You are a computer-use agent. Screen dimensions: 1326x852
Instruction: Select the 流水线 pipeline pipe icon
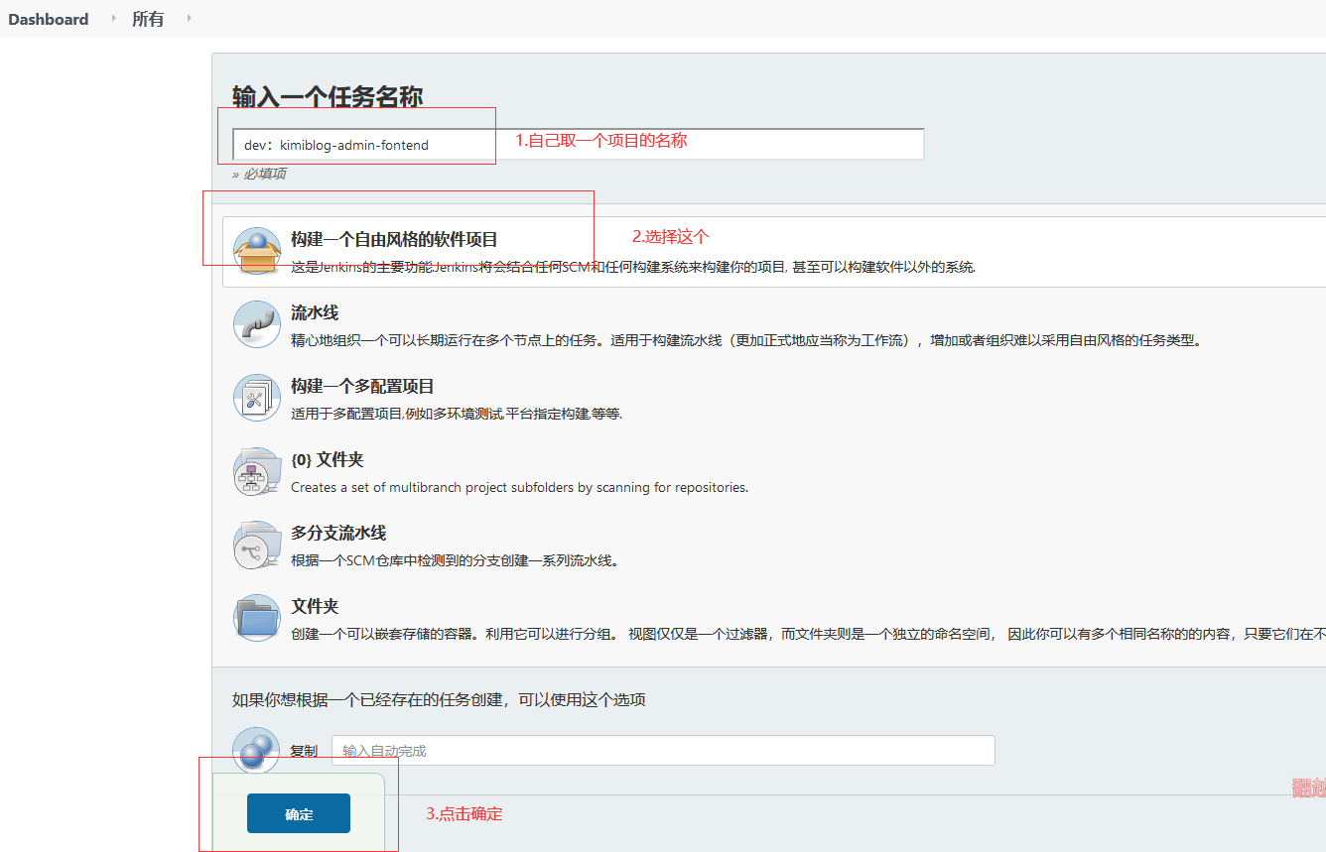[257, 324]
